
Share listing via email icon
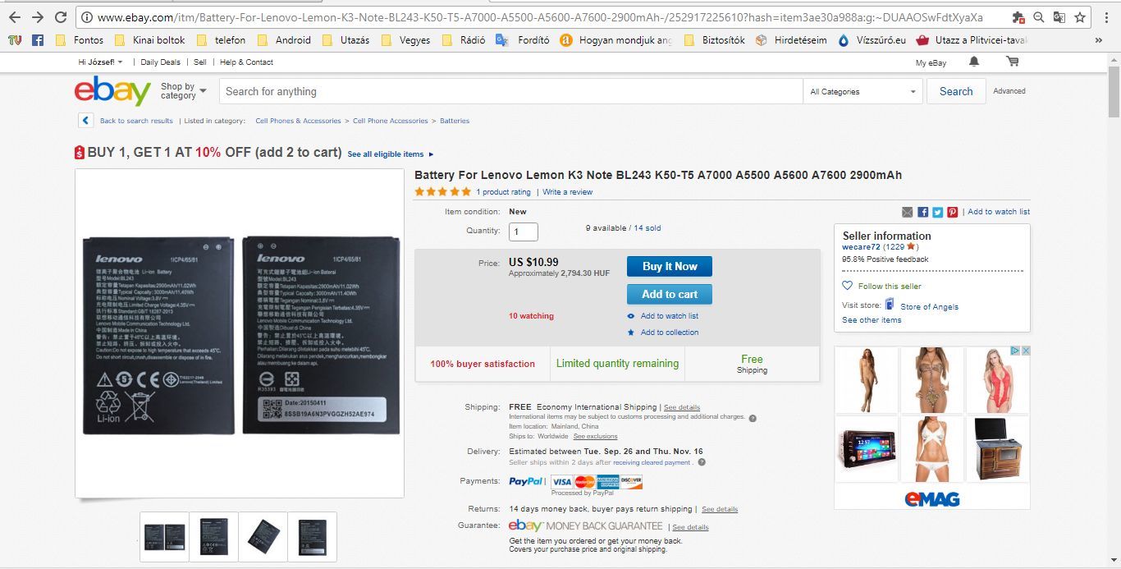pos(907,212)
